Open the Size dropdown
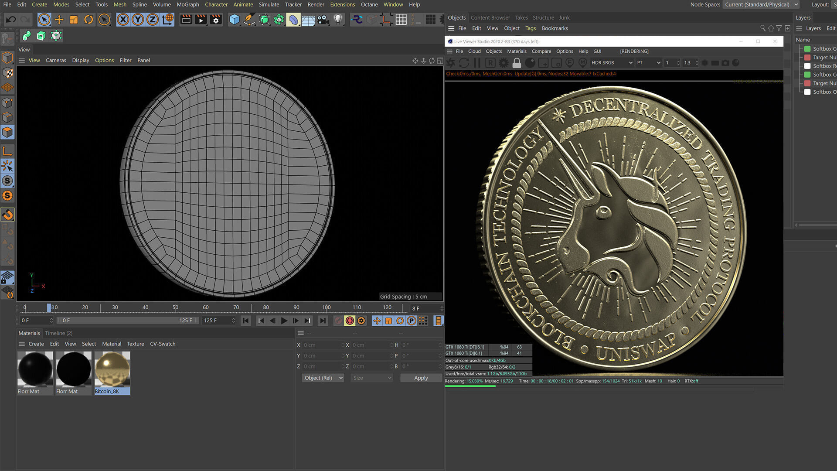The width and height of the screenshot is (837, 471). point(372,378)
